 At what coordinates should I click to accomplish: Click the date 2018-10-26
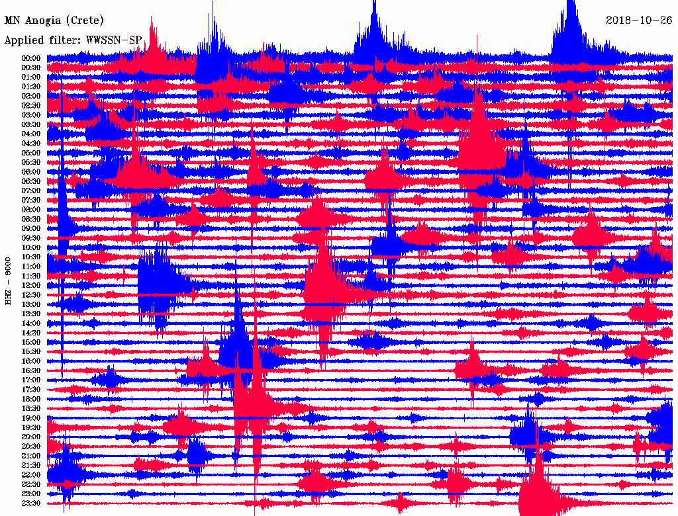639,21
